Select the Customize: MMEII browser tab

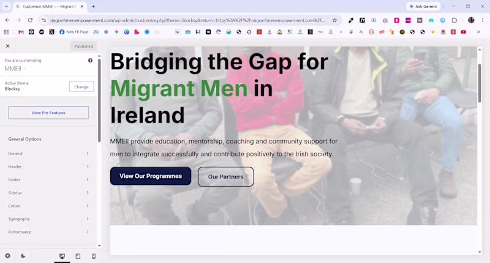tap(50, 6)
